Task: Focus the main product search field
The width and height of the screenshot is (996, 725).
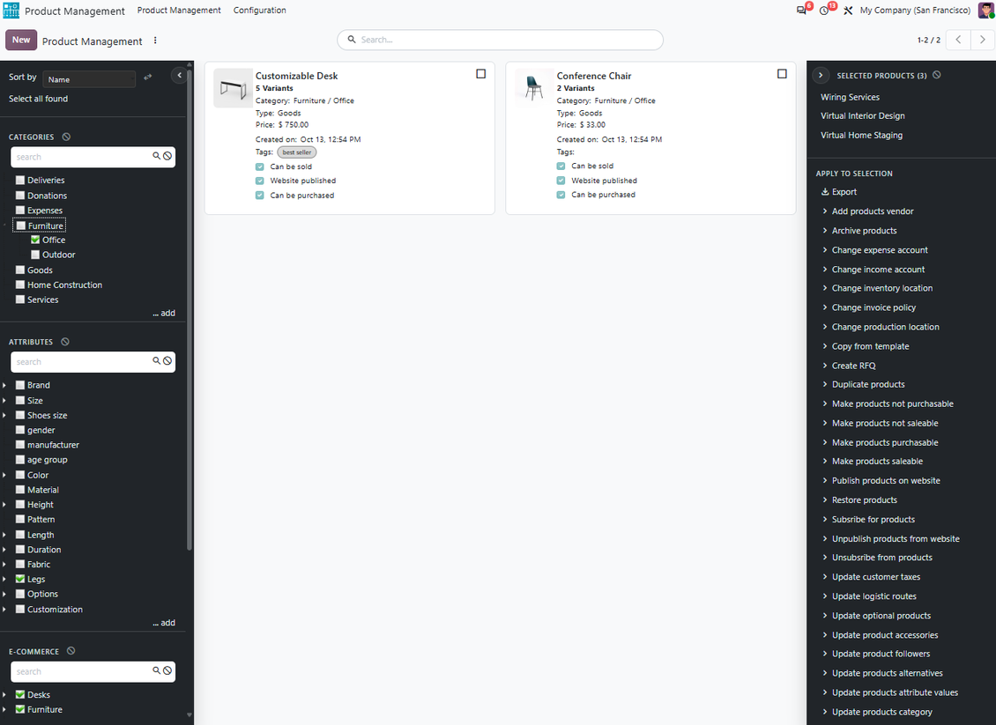Action: pos(500,40)
